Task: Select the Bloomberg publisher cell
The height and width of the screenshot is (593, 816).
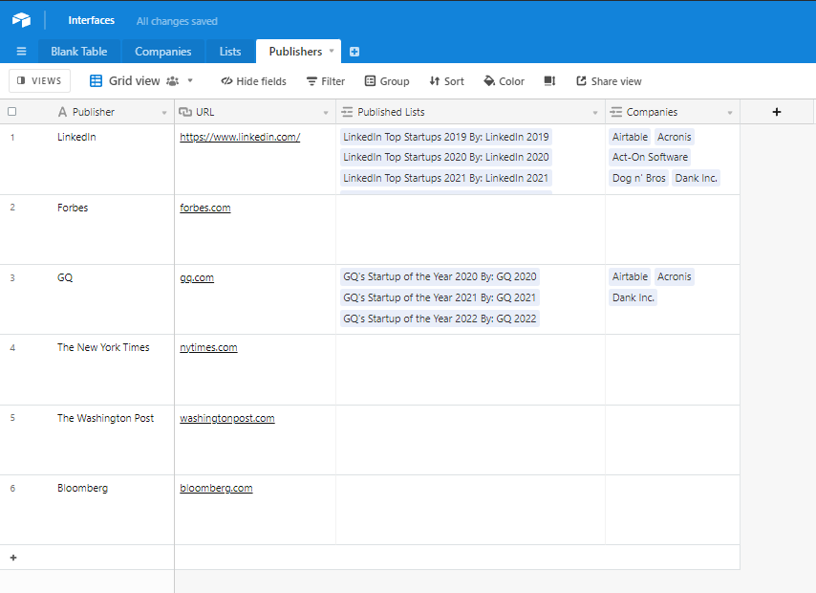Action: click(x=87, y=510)
